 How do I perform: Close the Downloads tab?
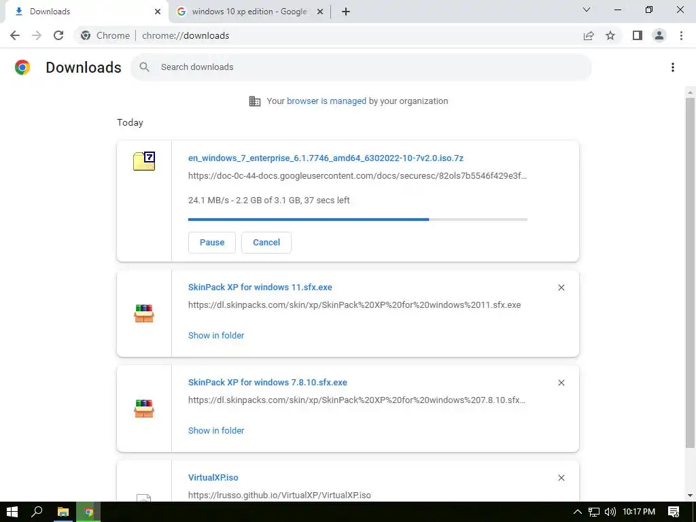click(158, 12)
